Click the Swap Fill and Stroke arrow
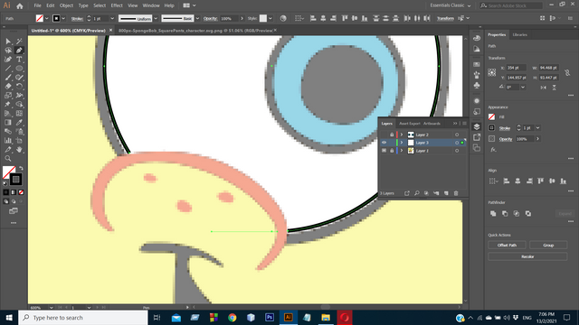This screenshot has width=579, height=325. pyautogui.click(x=21, y=169)
